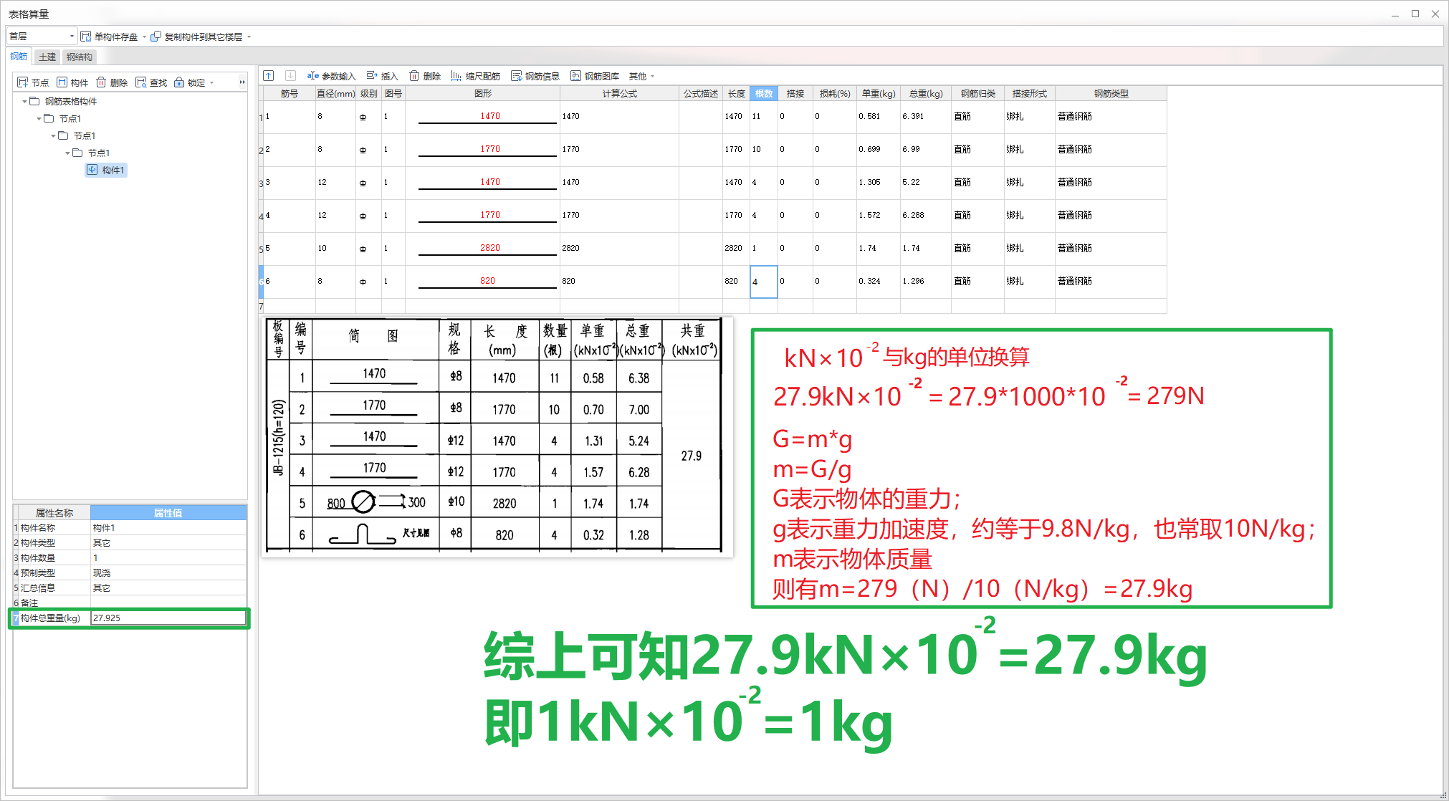Switch to the 土建 tab

(x=46, y=57)
